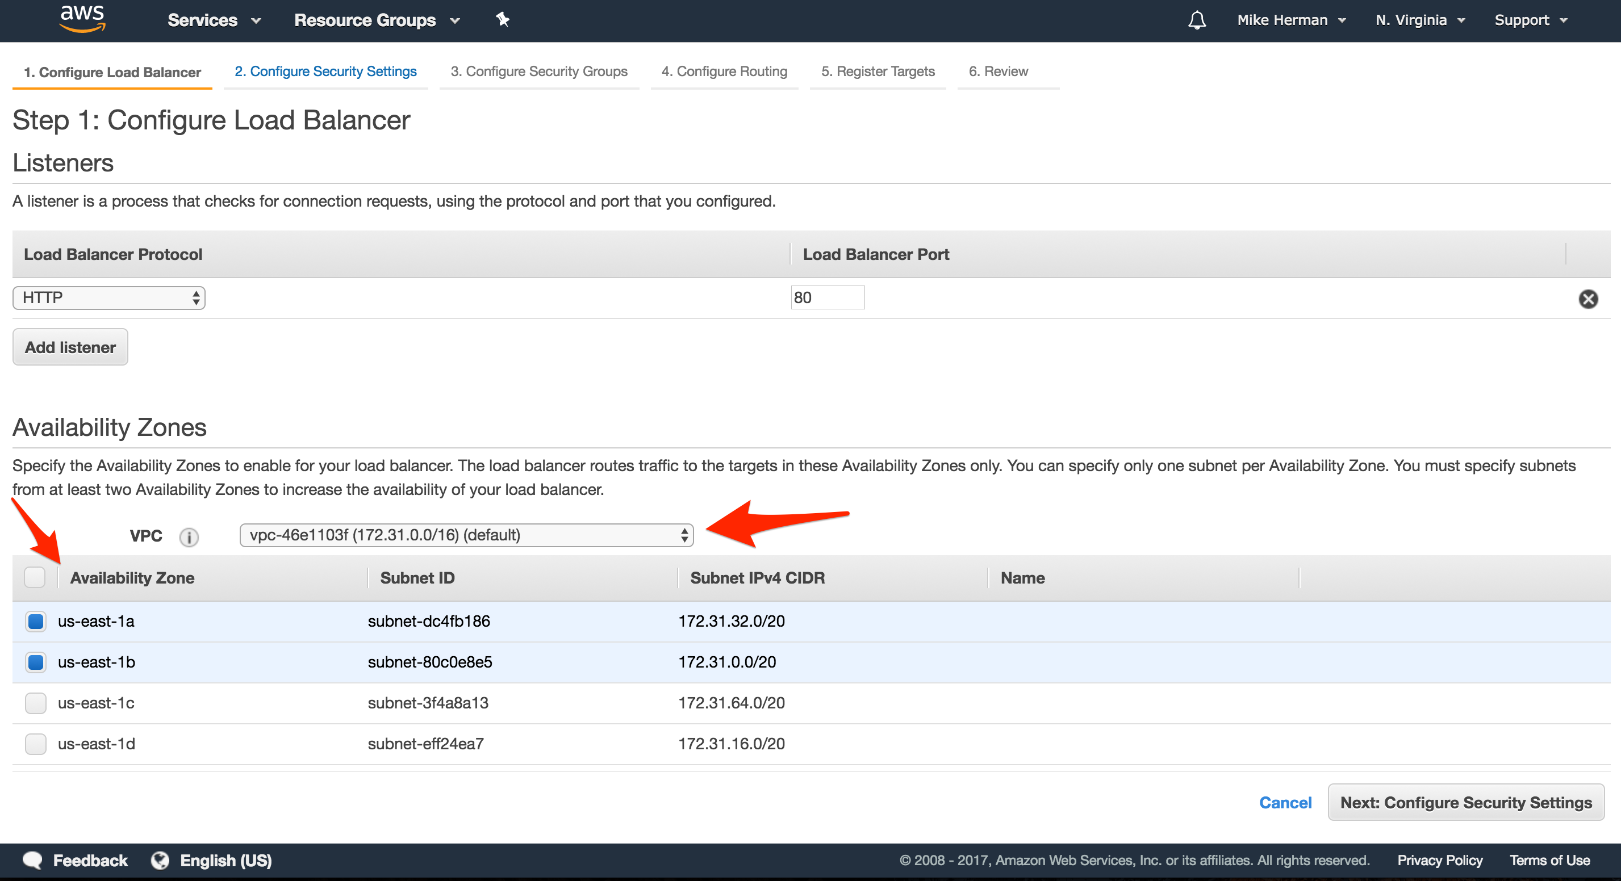Switch to the Configure Routing tab
The image size is (1621, 881).
724,71
